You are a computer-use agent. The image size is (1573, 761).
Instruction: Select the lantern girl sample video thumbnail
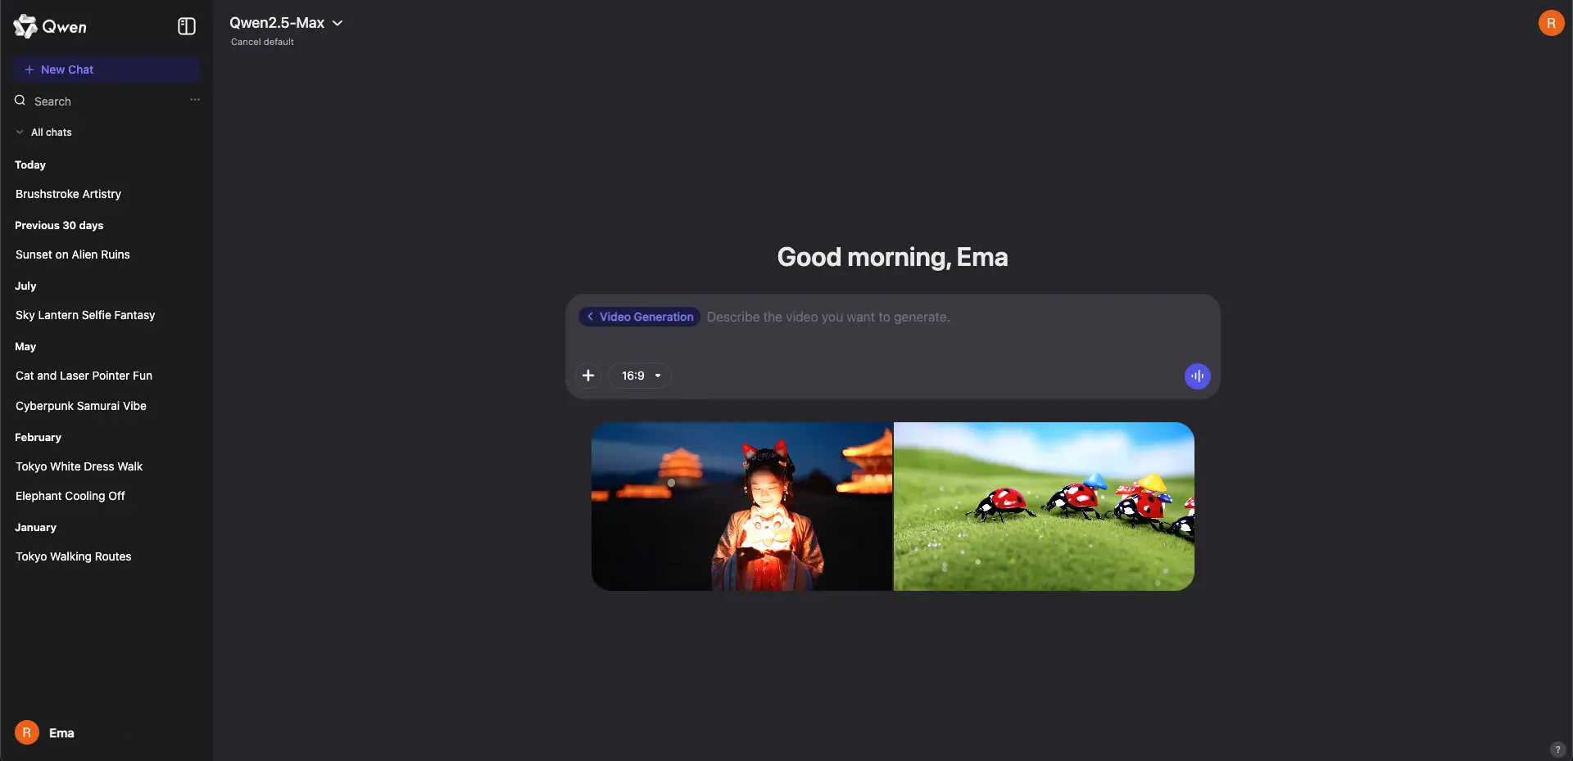[741, 507]
